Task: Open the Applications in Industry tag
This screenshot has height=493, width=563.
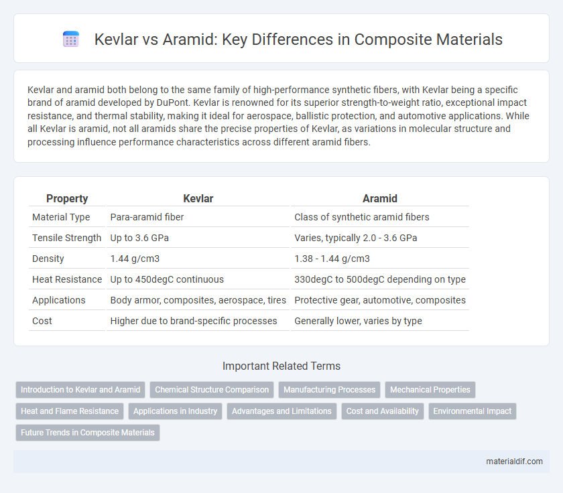Action: click(175, 411)
